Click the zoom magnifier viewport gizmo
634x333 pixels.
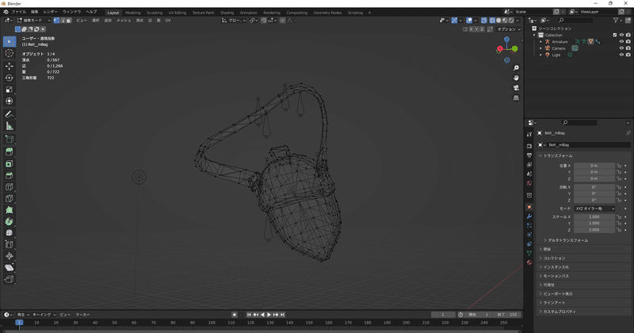point(516,68)
